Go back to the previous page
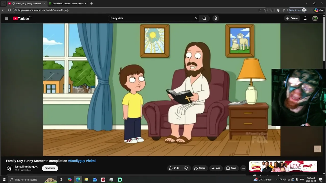The height and width of the screenshot is (183, 326). click(x=3, y=10)
